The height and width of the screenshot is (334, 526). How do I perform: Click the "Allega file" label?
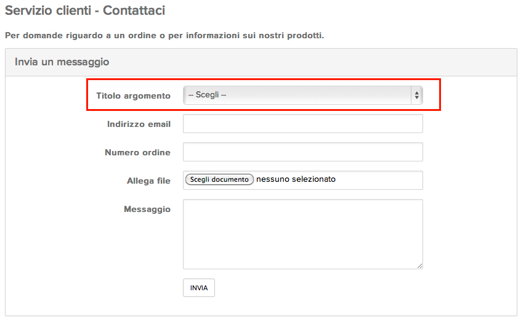[x=148, y=181]
